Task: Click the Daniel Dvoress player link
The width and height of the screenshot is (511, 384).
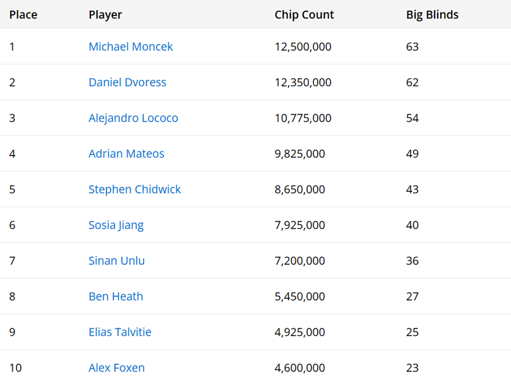Action: point(127,82)
